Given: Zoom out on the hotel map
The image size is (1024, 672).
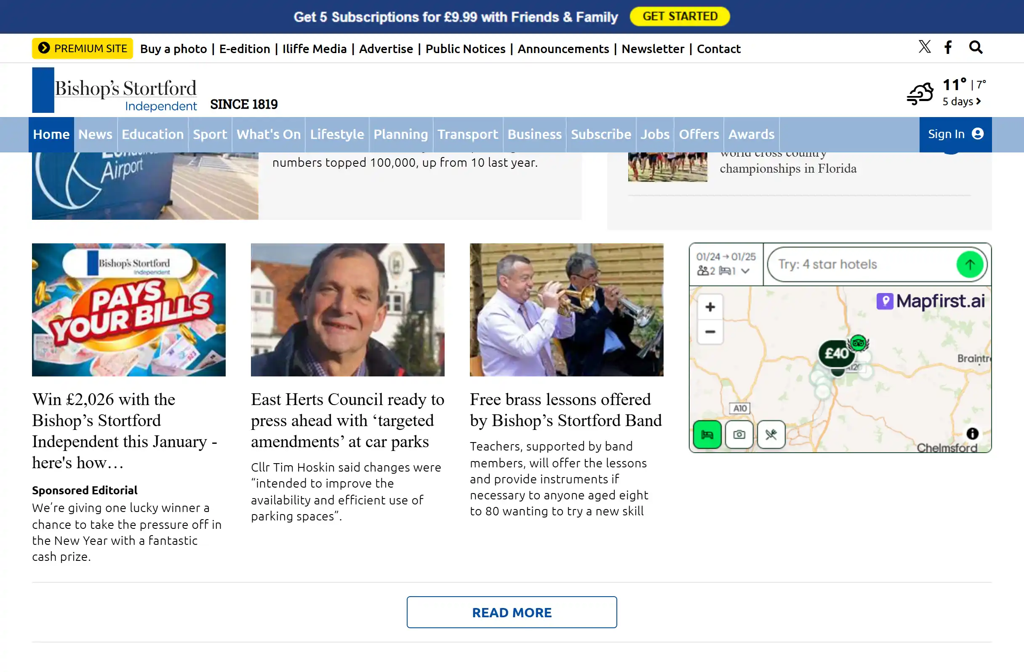Looking at the screenshot, I should click(710, 332).
